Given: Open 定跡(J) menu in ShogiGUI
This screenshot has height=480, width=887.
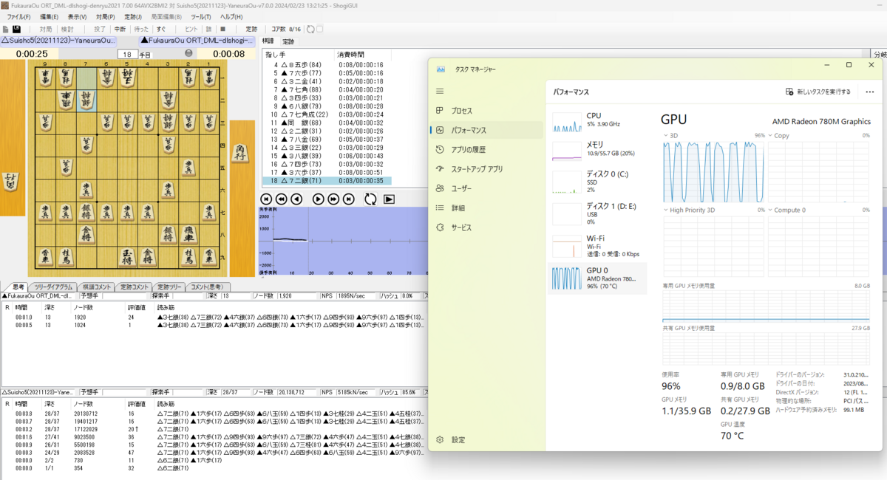Looking at the screenshot, I should pos(134,16).
